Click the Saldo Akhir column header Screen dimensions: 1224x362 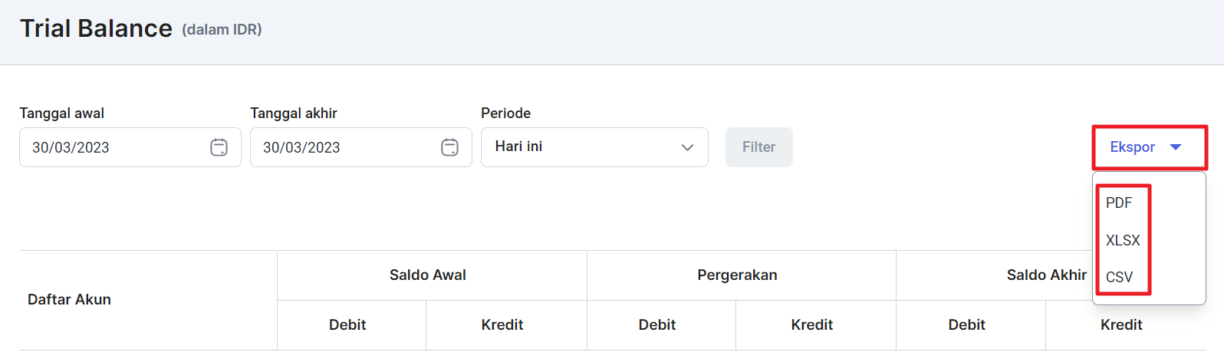[1047, 275]
